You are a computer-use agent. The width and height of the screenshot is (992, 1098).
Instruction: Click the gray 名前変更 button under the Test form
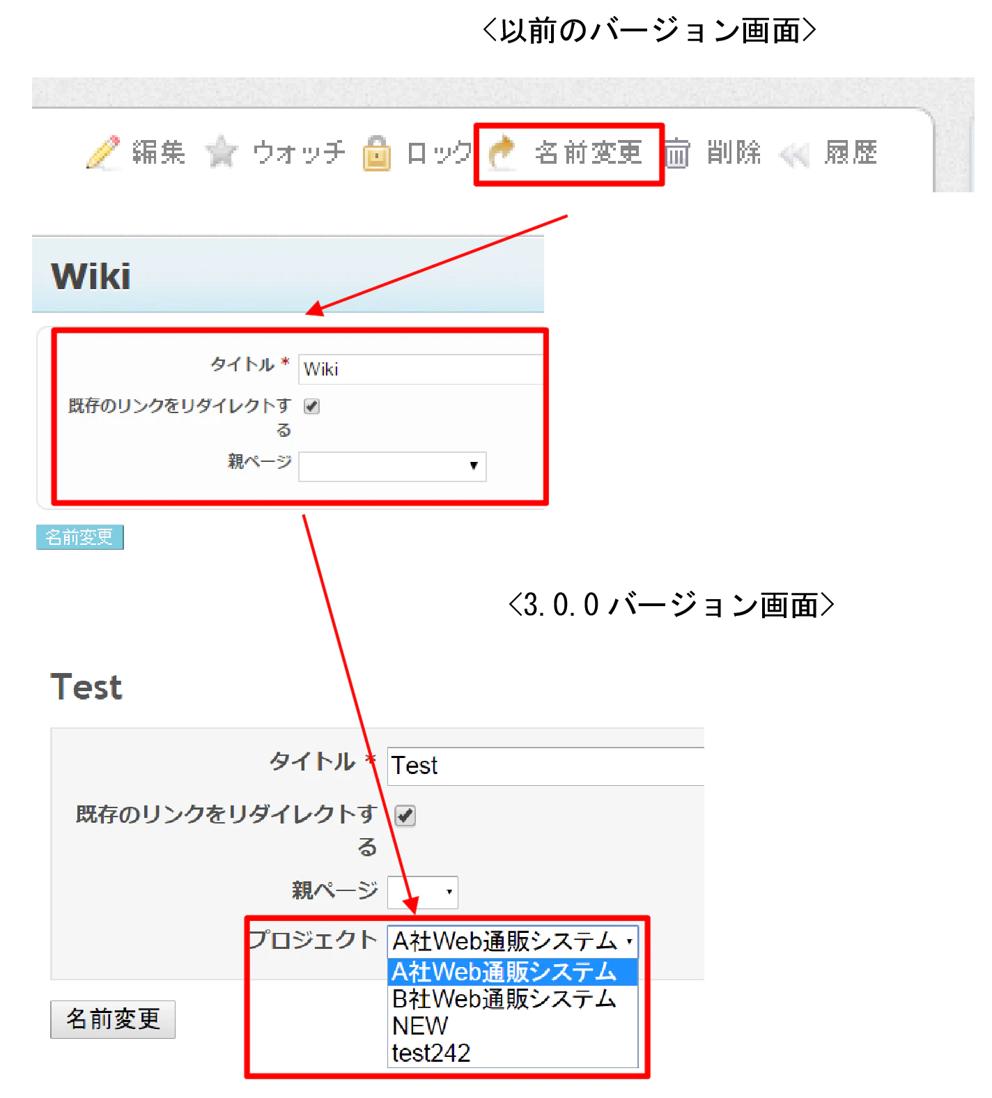tap(113, 1019)
